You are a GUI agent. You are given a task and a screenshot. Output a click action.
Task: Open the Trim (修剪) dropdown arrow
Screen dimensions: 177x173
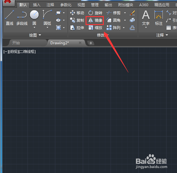tap(125, 13)
